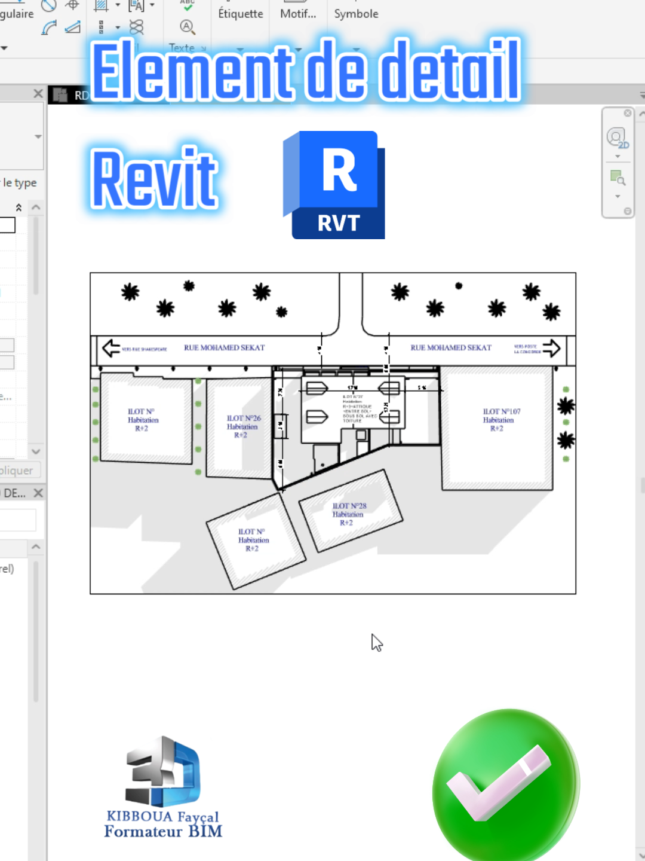Viewport: 645px width, 861px height.
Task: Expand the Étiquette panel dropdown arrow
Action: click(240, 50)
